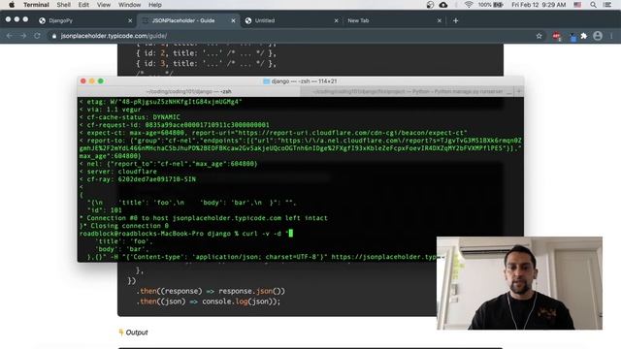Open the Edit menu
621x349 pixels.
[83, 5]
